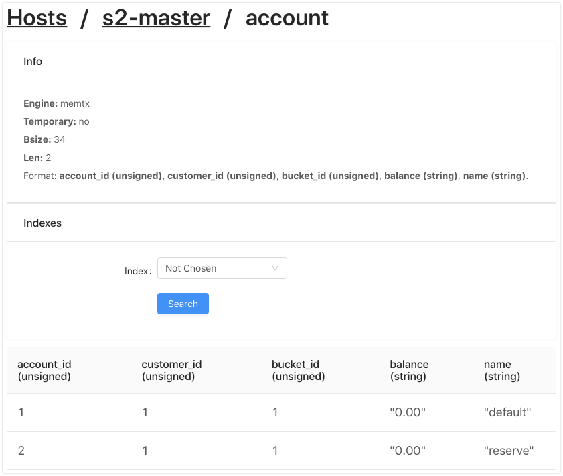Select the Info panel header
The height and width of the screenshot is (476, 563).
click(x=281, y=61)
